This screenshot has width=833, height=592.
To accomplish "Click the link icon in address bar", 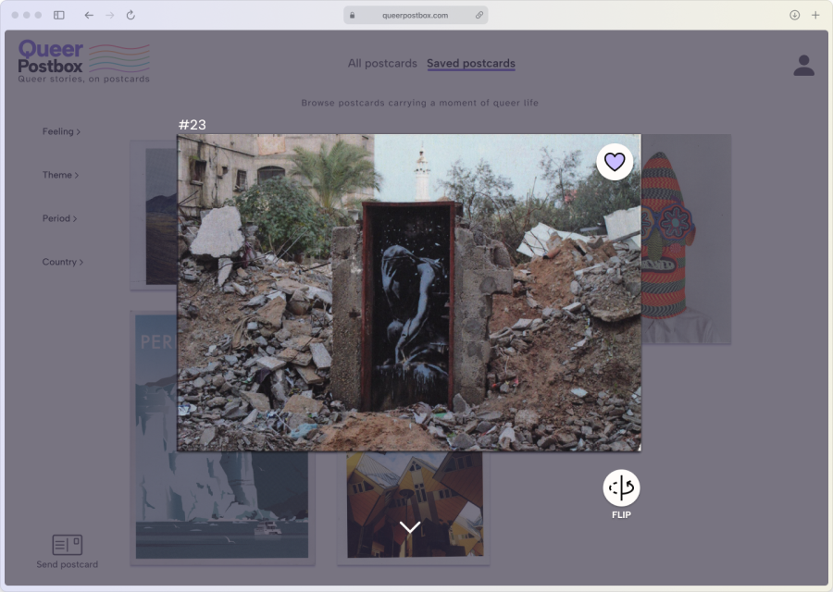I will 479,16.
